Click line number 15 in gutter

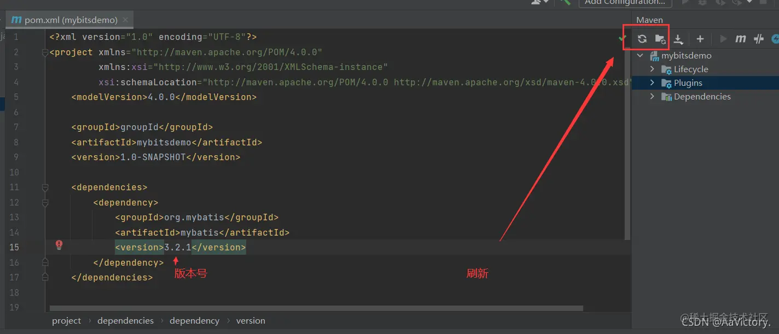pos(14,247)
